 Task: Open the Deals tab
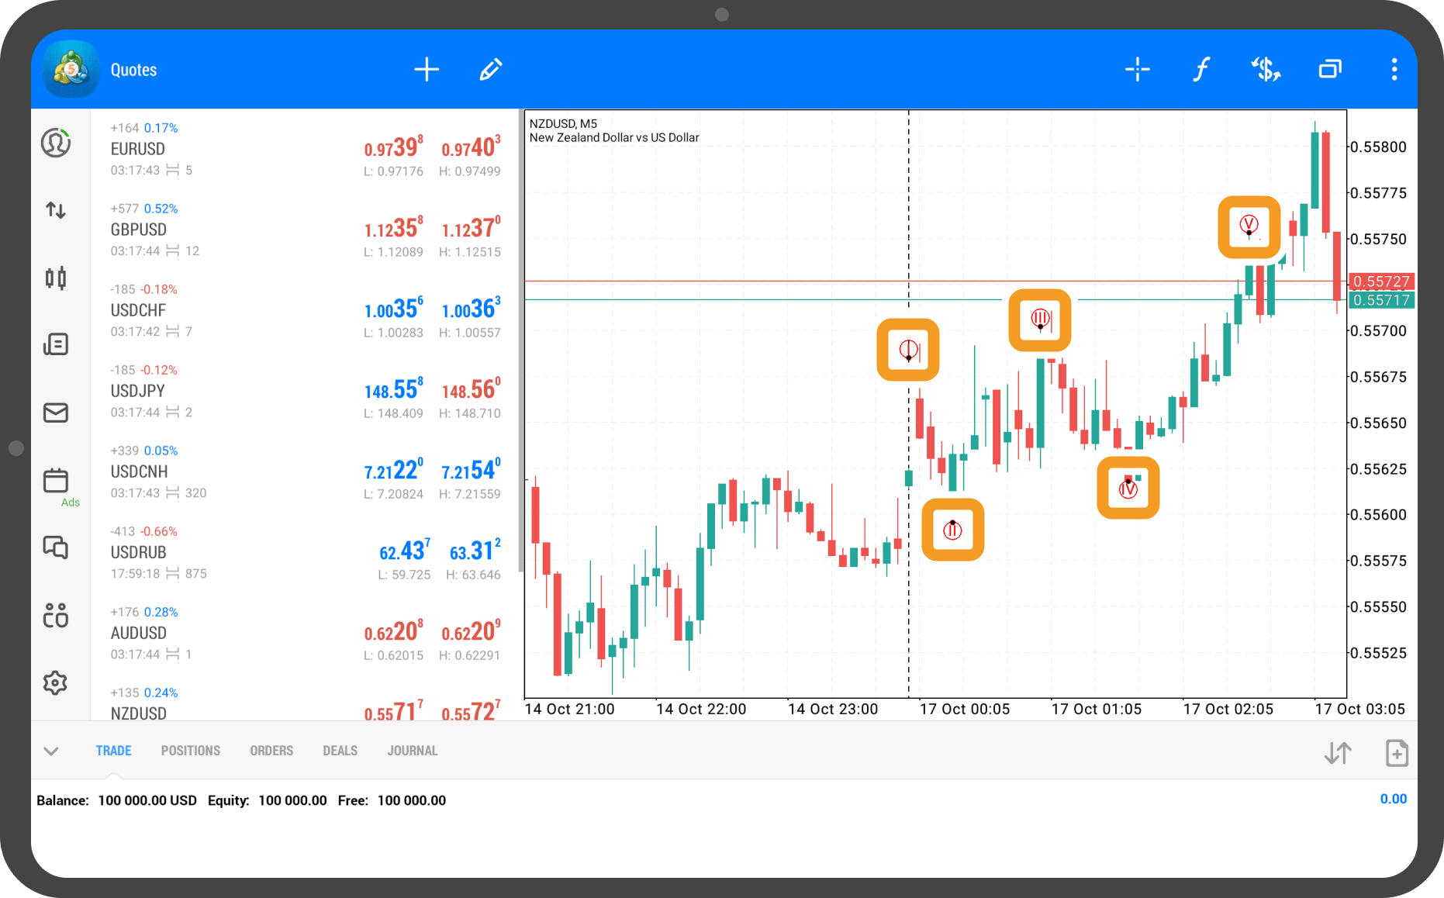coord(340,751)
